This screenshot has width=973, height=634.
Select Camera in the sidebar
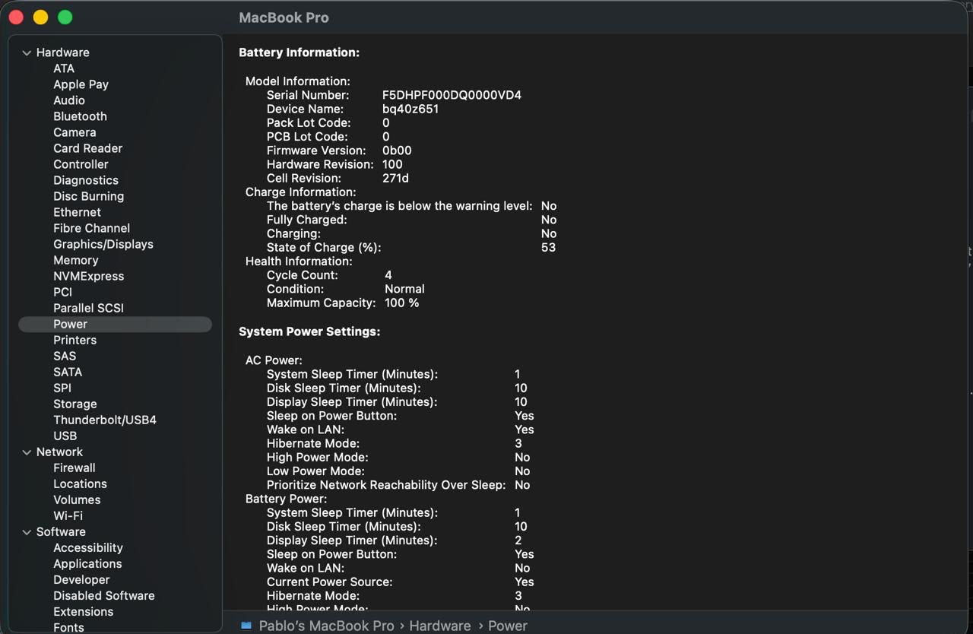click(x=74, y=132)
